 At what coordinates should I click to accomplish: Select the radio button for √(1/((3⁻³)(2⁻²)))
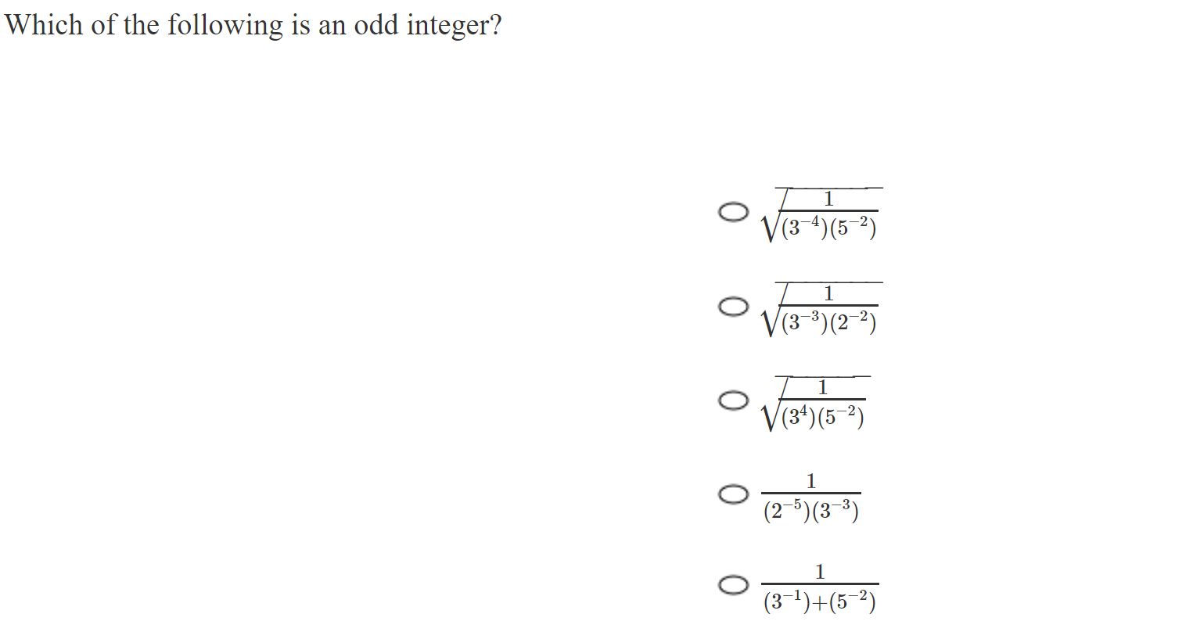[734, 307]
